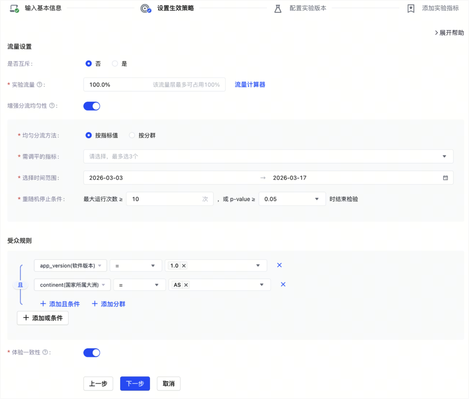Remove the AS tag from continent value
This screenshot has height=399, width=469.
point(186,285)
